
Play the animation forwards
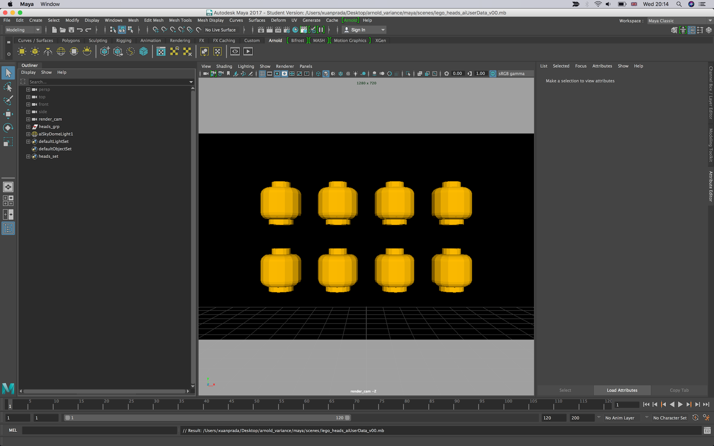click(680, 404)
